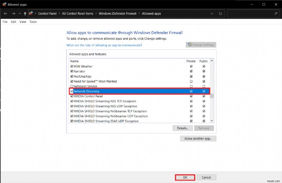Sort list by the Private column header
This screenshot has height=183, width=282.
191,61
